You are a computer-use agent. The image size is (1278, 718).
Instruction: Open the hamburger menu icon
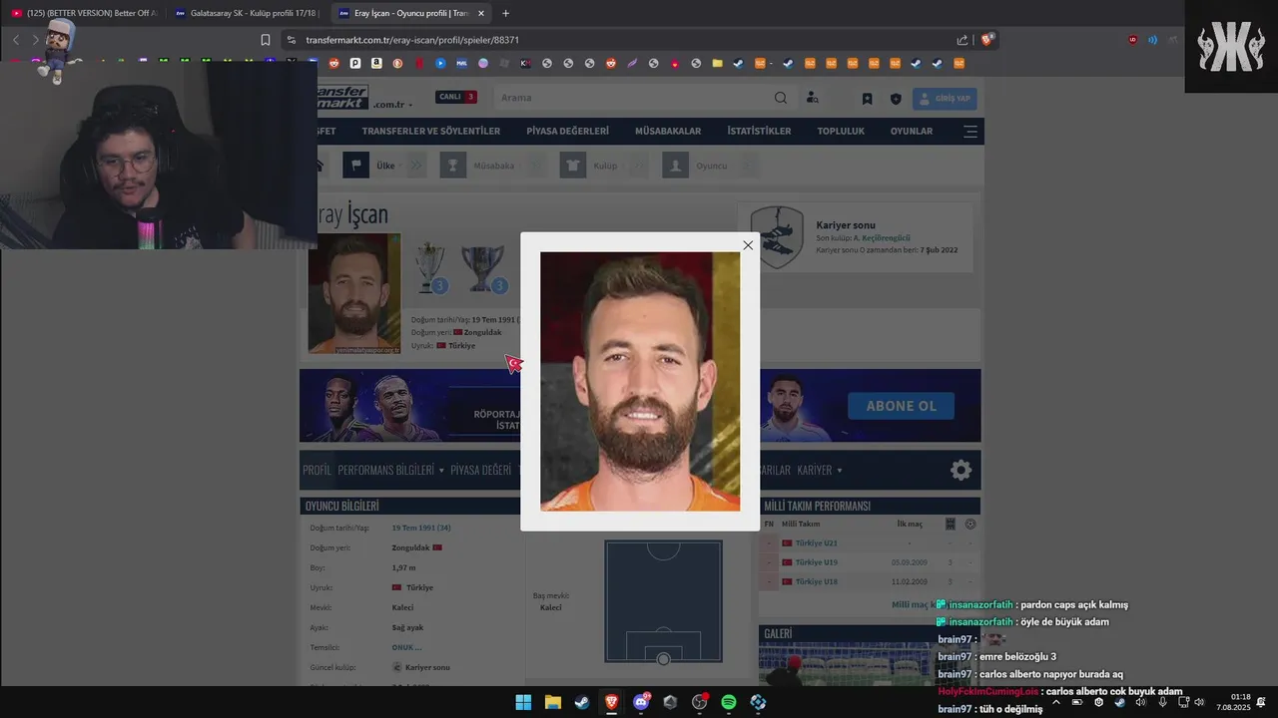(970, 132)
